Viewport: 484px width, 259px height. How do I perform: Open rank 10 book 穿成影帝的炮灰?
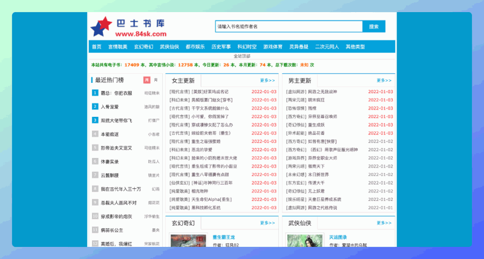click(x=116, y=217)
